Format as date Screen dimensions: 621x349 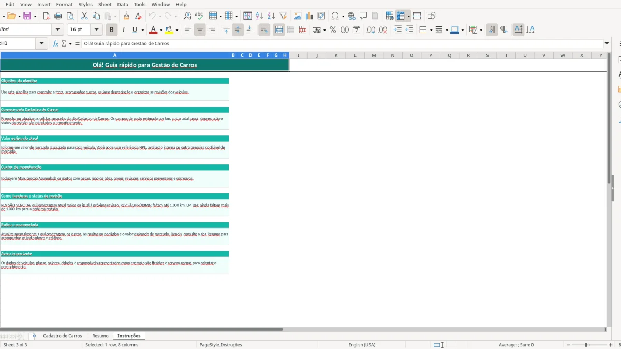357,30
